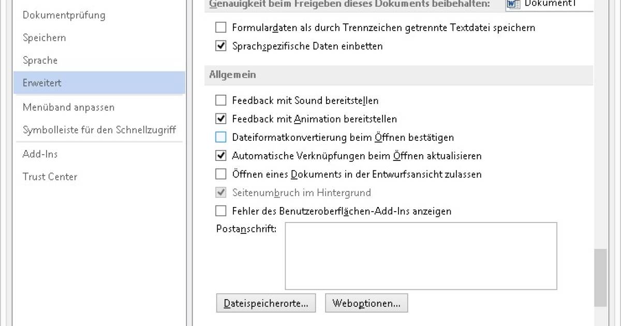
Task: Open the Weboptionen... dialog
Action: pos(366,304)
